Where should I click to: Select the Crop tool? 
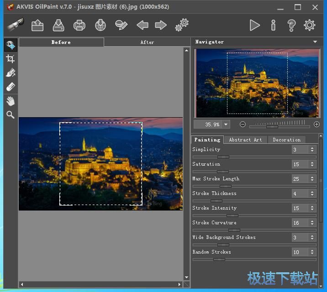[x=10, y=59]
